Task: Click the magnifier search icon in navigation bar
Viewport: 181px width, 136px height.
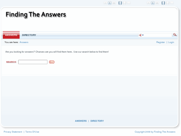Action: (175, 35)
